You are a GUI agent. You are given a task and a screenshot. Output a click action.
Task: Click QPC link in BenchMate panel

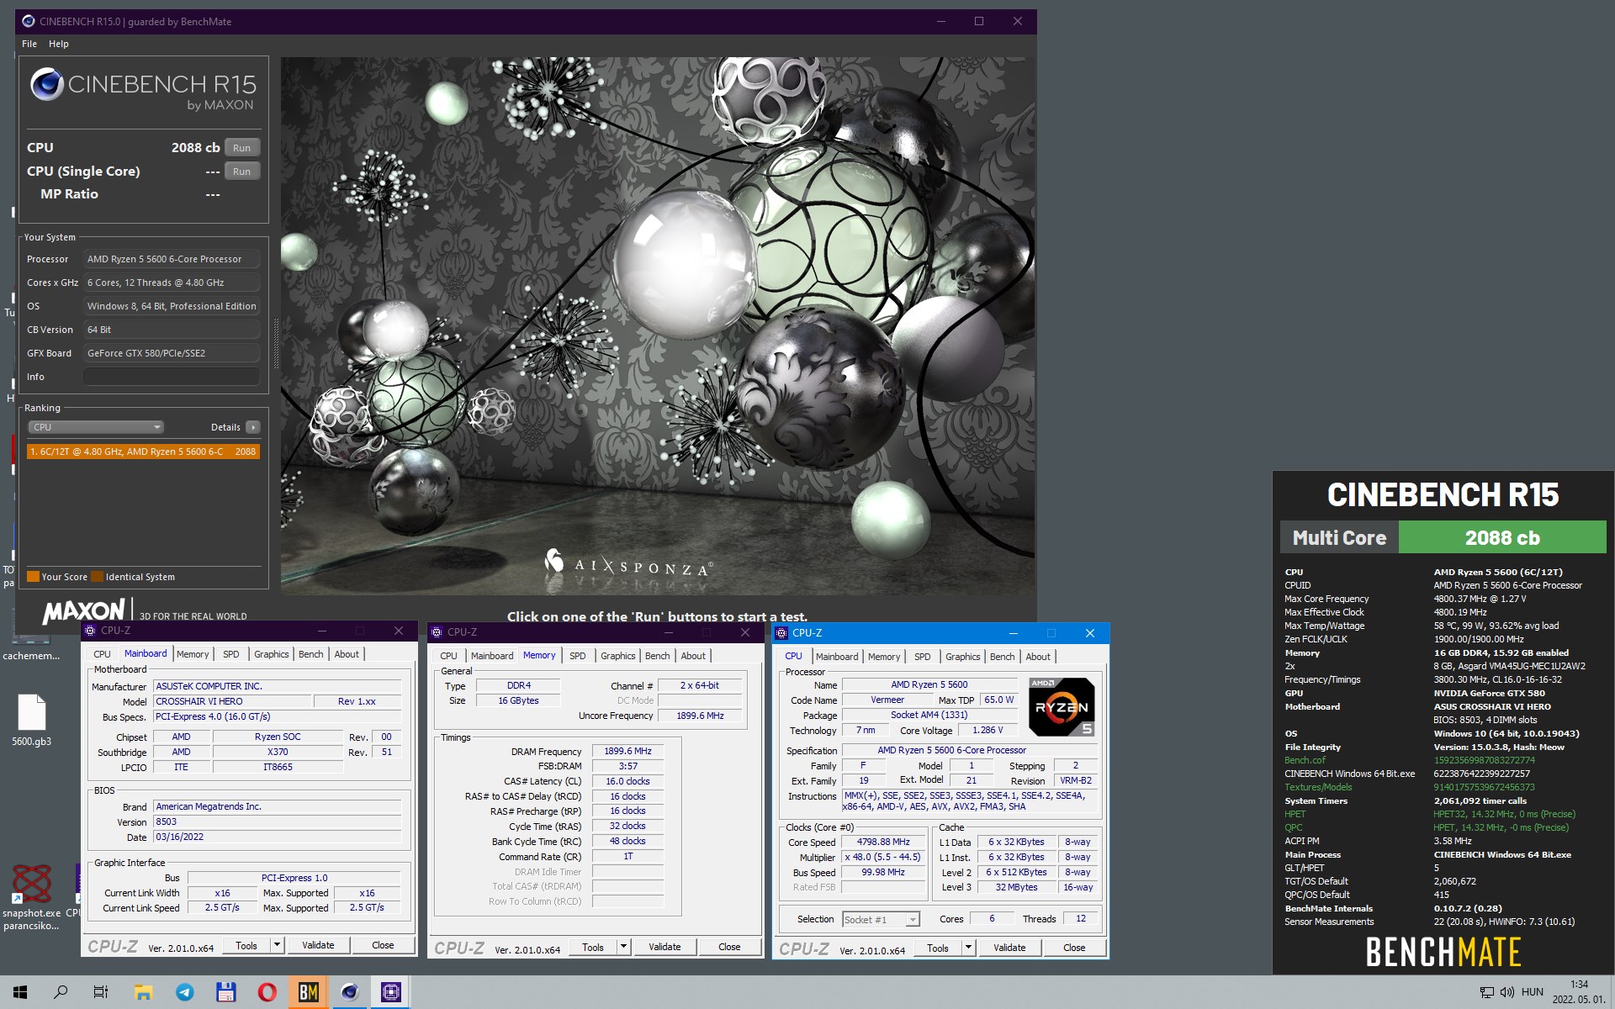tap(1293, 827)
